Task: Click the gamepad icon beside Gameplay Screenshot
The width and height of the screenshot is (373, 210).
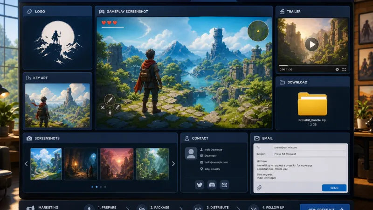Action: click(102, 11)
